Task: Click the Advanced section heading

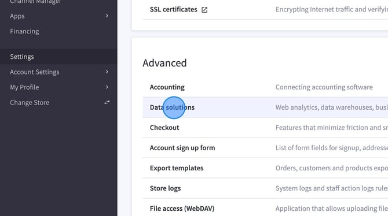Action: pyautogui.click(x=164, y=63)
